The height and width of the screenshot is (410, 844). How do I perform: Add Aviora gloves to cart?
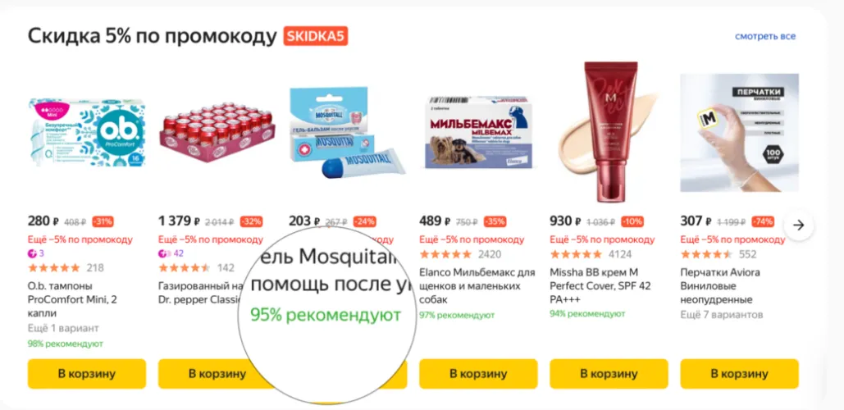[740, 373]
